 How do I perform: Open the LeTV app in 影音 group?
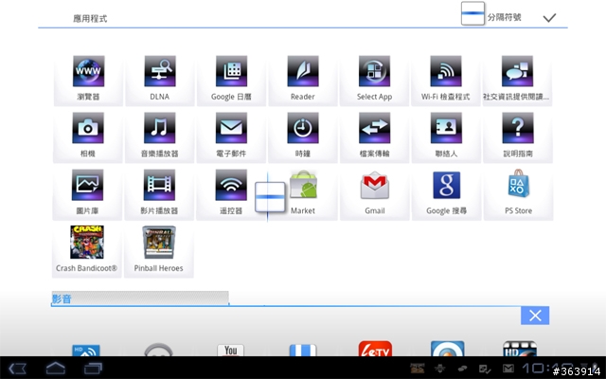pyautogui.click(x=375, y=349)
